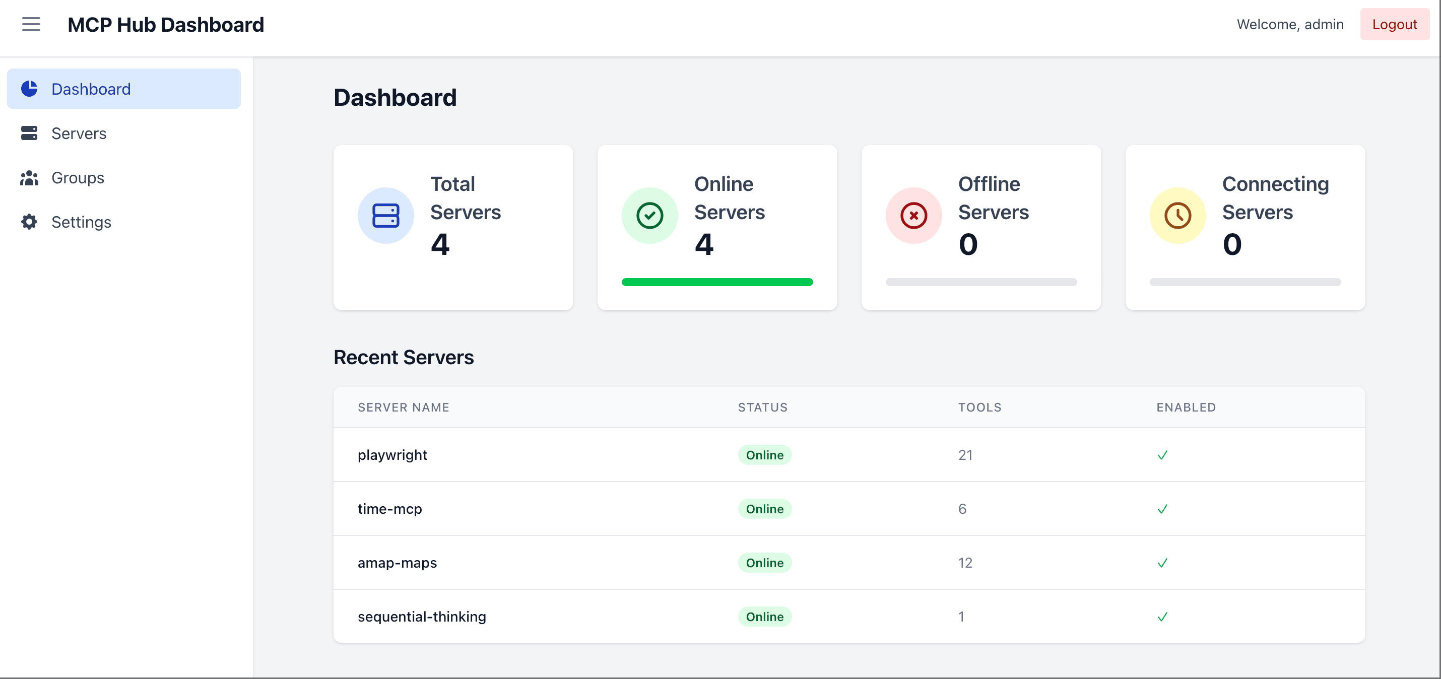Click the Online status badge for playwright
Viewport: 1441px width, 679px height.
tap(765, 455)
